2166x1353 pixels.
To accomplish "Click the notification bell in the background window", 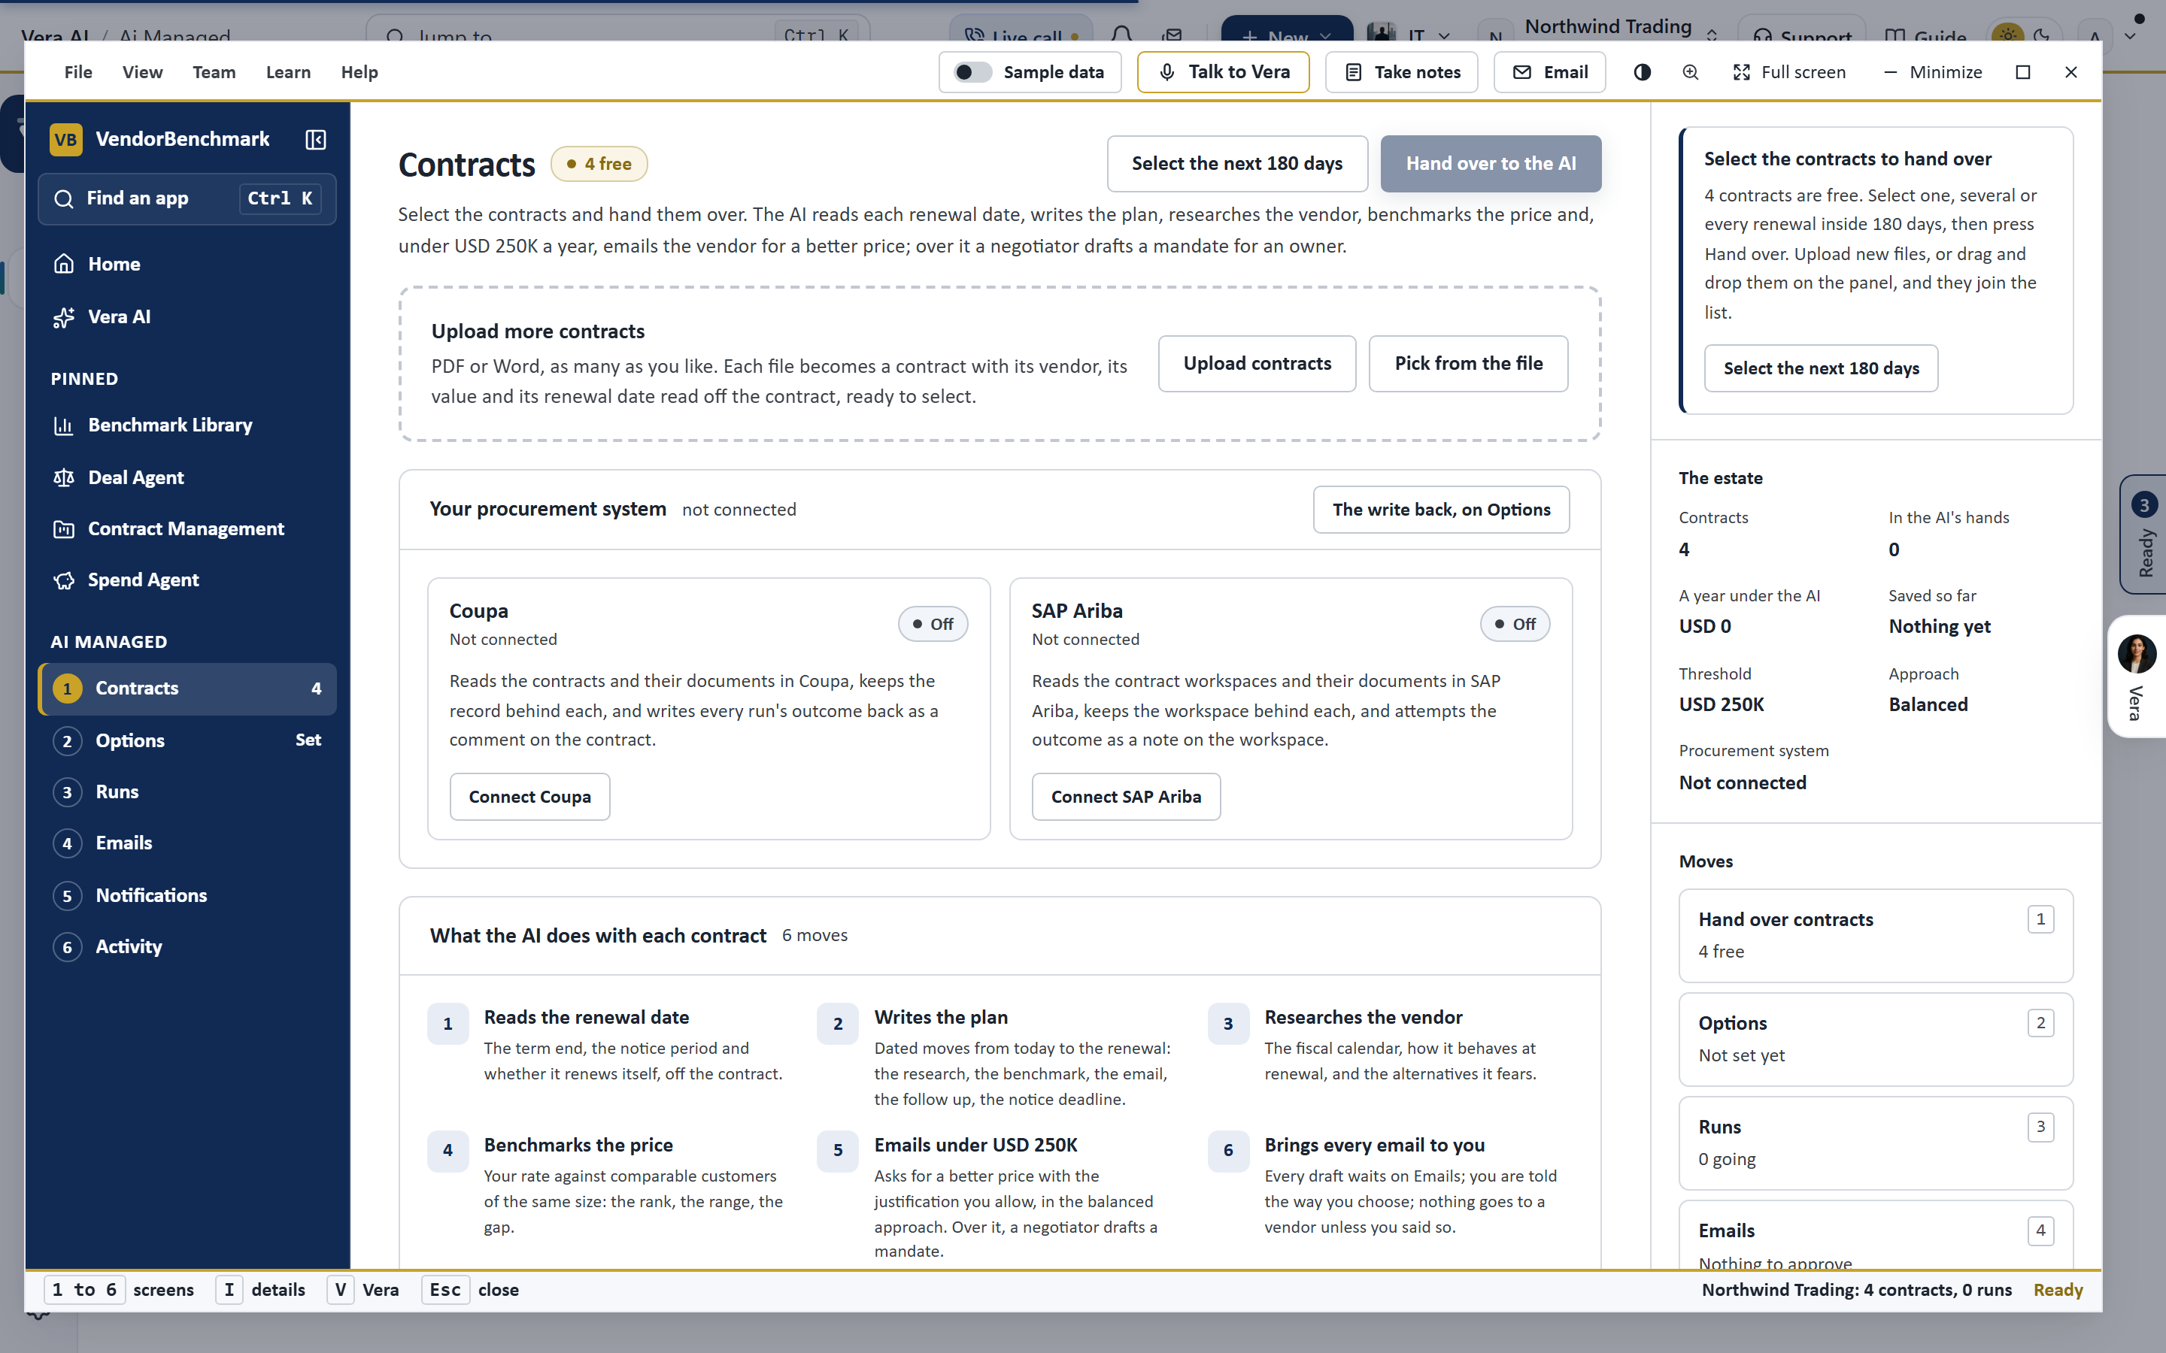I will (1121, 35).
